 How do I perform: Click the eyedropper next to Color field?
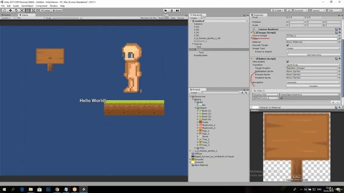(x=339, y=39)
